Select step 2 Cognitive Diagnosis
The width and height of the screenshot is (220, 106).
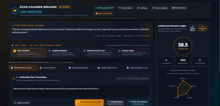[x=63, y=52]
